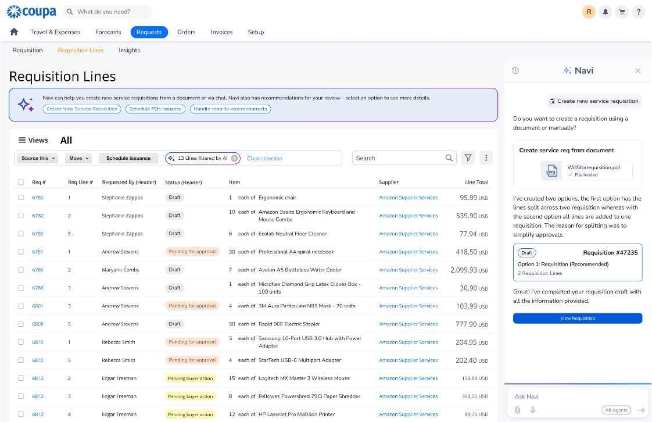The width and height of the screenshot is (652, 422).
Task: Click the View Requisition button
Action: point(578,318)
